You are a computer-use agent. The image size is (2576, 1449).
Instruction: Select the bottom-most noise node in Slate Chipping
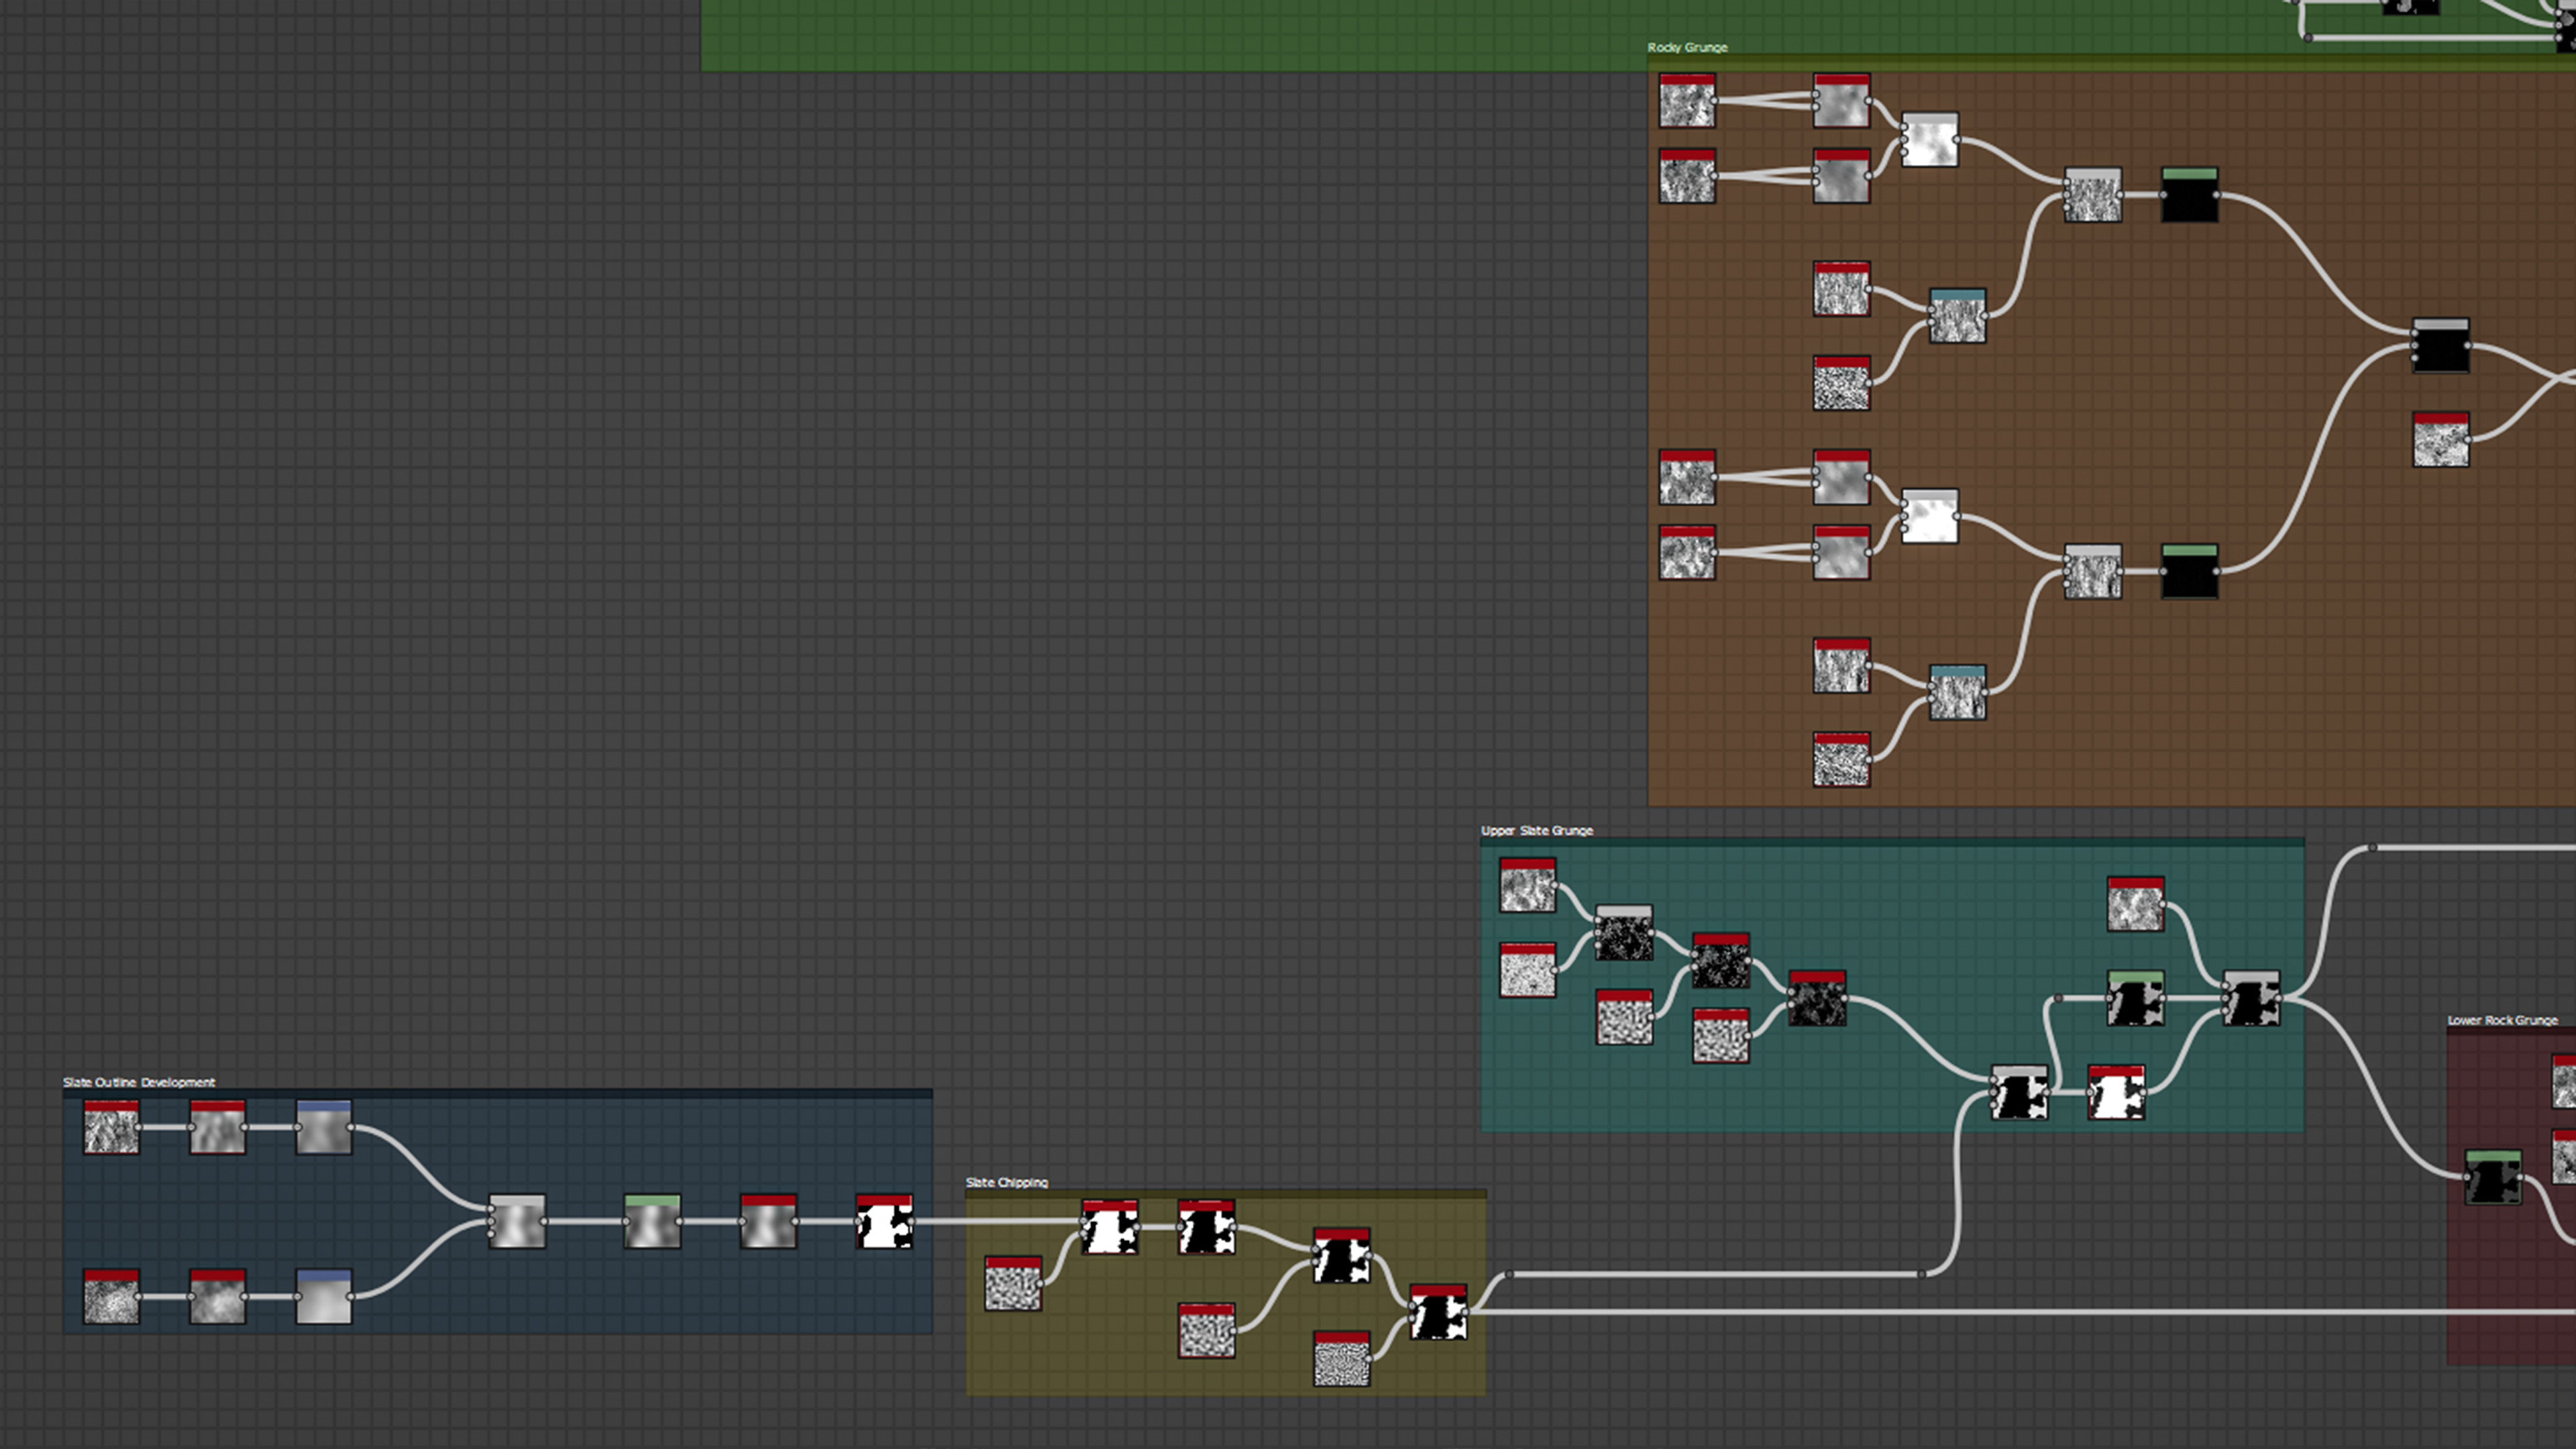pos(1341,1358)
